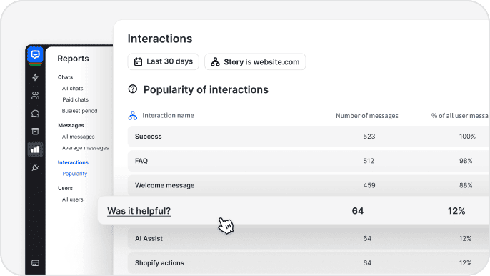This screenshot has width=490, height=276.
Task: Click the Interactions page heading
Action: [160, 39]
